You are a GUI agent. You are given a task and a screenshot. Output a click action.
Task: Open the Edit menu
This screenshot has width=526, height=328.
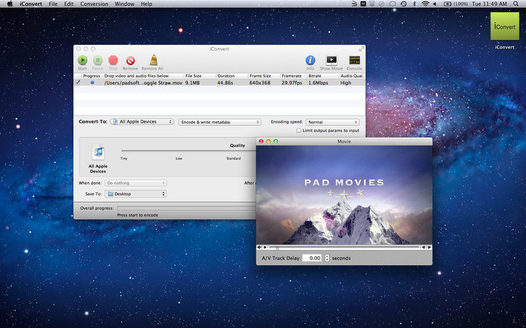pyautogui.click(x=69, y=4)
